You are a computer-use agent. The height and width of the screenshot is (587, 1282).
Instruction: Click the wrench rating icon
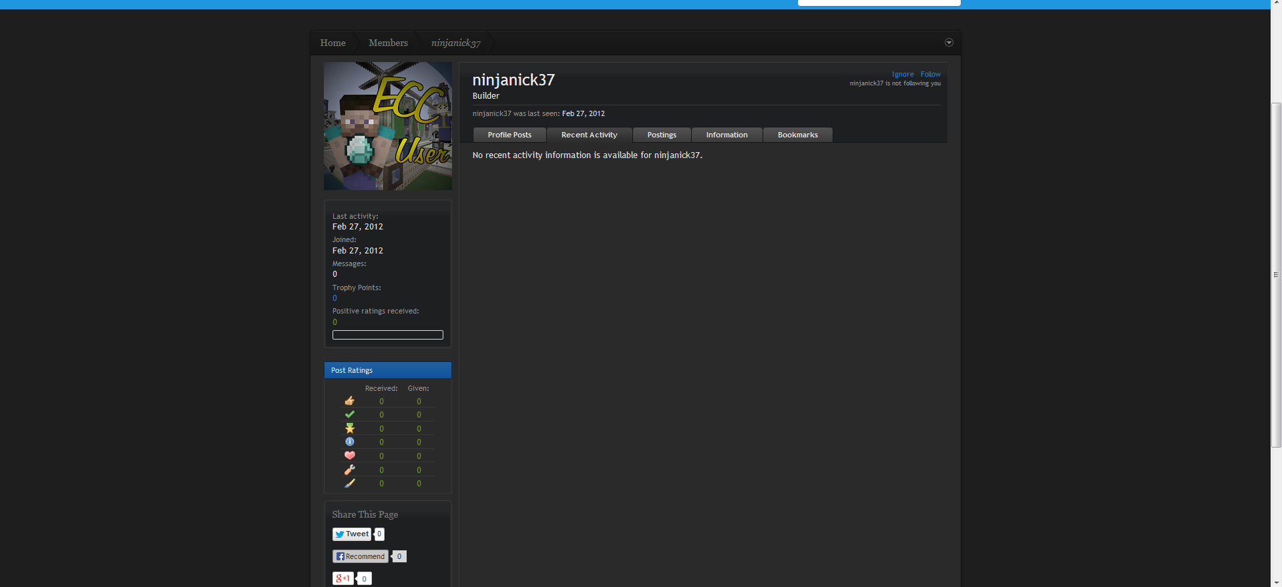click(349, 470)
